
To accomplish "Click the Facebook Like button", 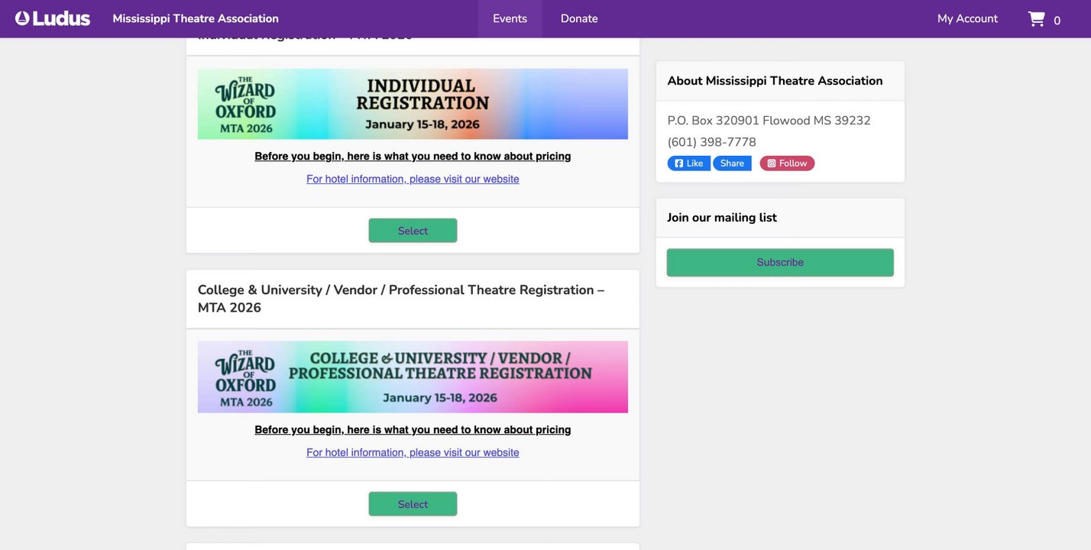I will (x=689, y=163).
